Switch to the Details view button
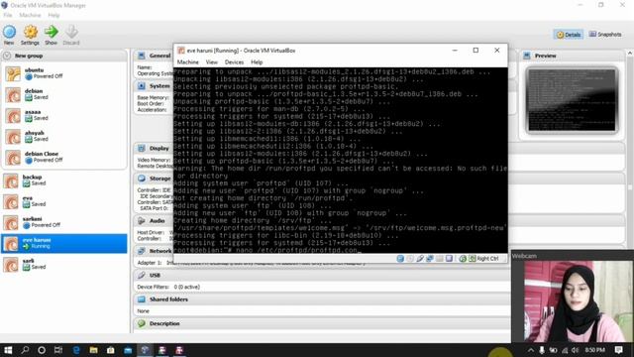The image size is (634, 357). [569, 35]
